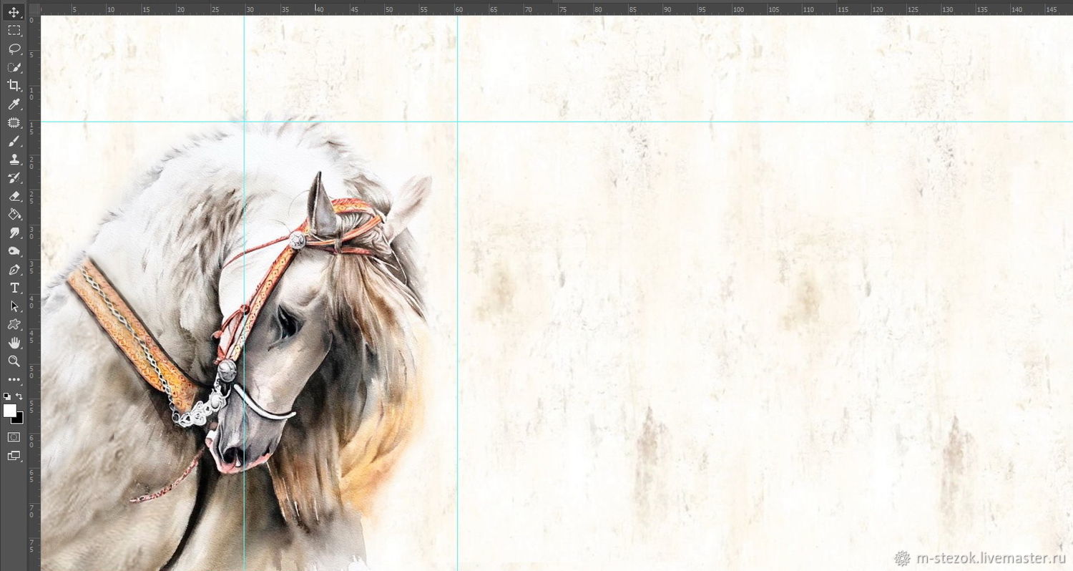The height and width of the screenshot is (571, 1073).
Task: Select the Sponge tool
Action: [x=14, y=251]
